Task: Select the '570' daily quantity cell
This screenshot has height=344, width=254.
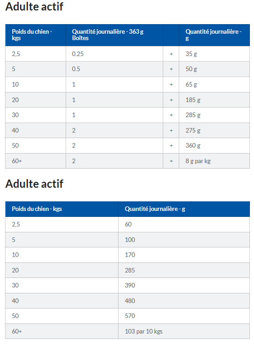Action: [184, 316]
